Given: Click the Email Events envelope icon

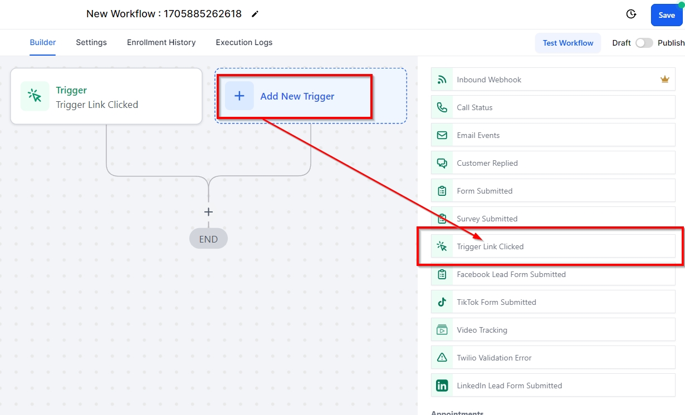Looking at the screenshot, I should pyautogui.click(x=442, y=135).
